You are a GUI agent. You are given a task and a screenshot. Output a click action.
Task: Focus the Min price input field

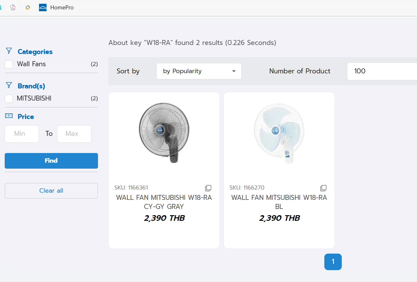tap(22, 134)
